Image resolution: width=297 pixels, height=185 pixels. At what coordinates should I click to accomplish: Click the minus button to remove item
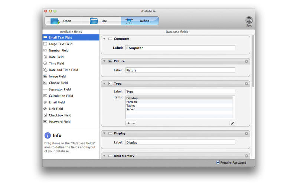(134, 123)
